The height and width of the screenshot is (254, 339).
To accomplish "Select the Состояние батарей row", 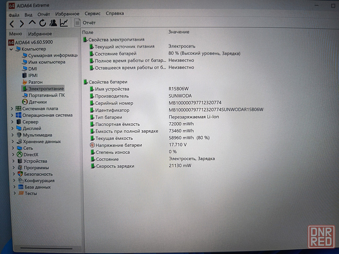I will point(165,54).
